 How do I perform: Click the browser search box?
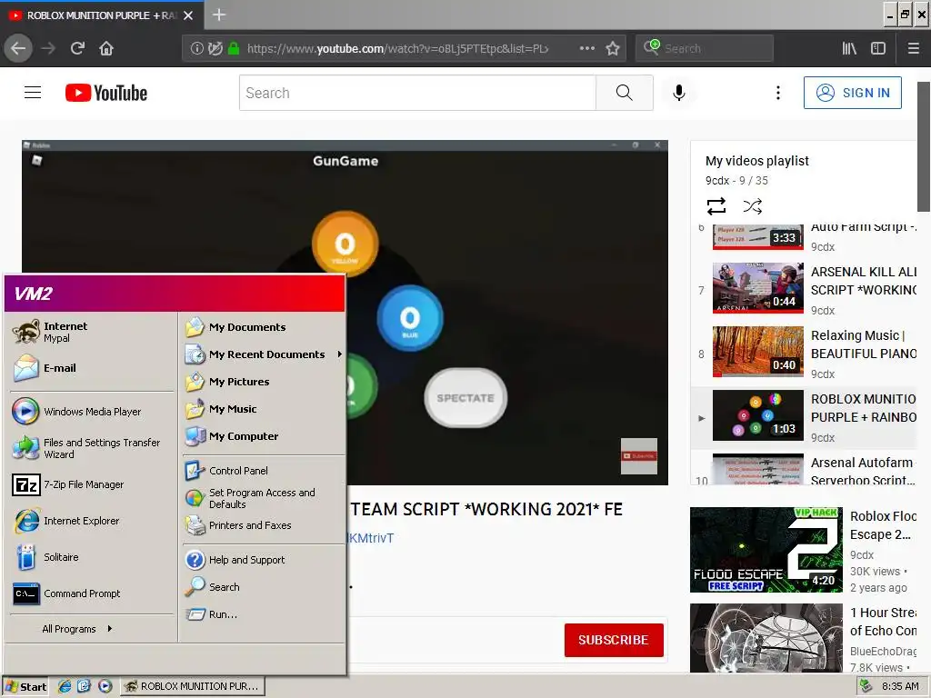click(705, 48)
